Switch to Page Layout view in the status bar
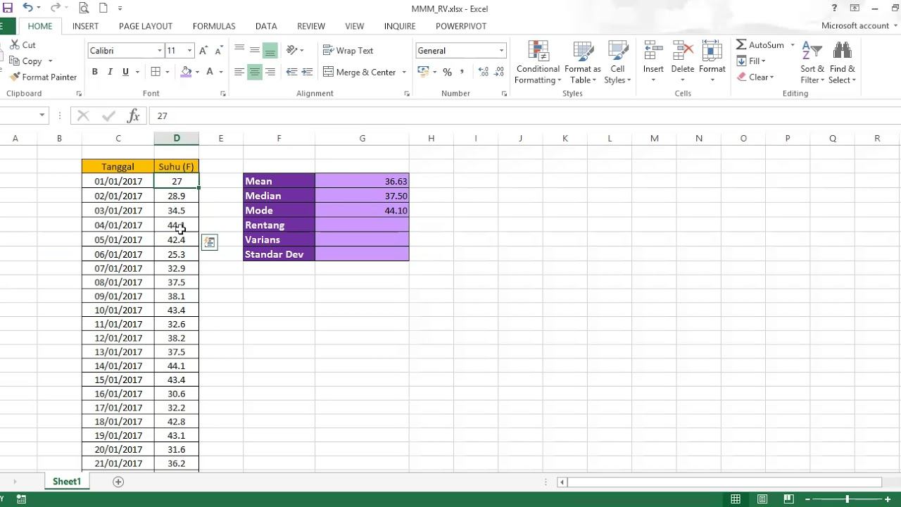 click(x=762, y=499)
